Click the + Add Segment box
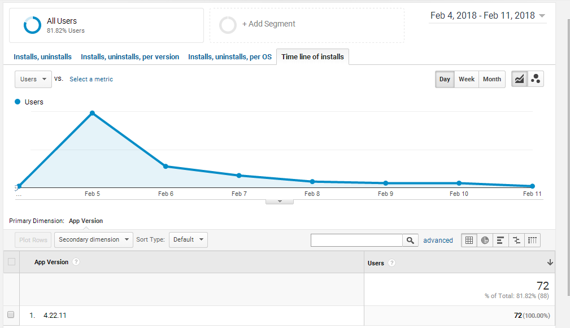570x328 pixels. [x=307, y=25]
